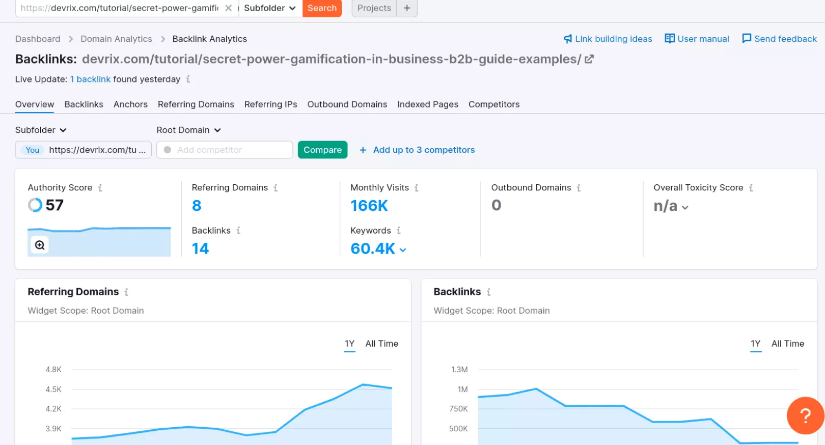Open Subfolder dropdown in the search bar

pos(269,8)
